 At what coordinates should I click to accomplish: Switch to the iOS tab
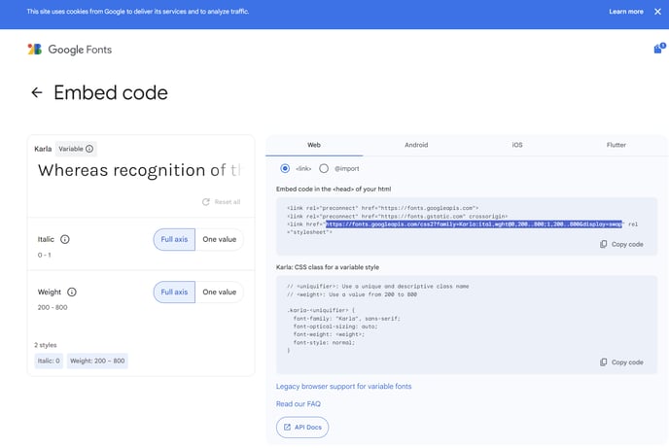[x=517, y=145]
